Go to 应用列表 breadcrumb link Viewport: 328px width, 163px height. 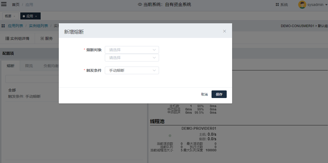[15, 26]
